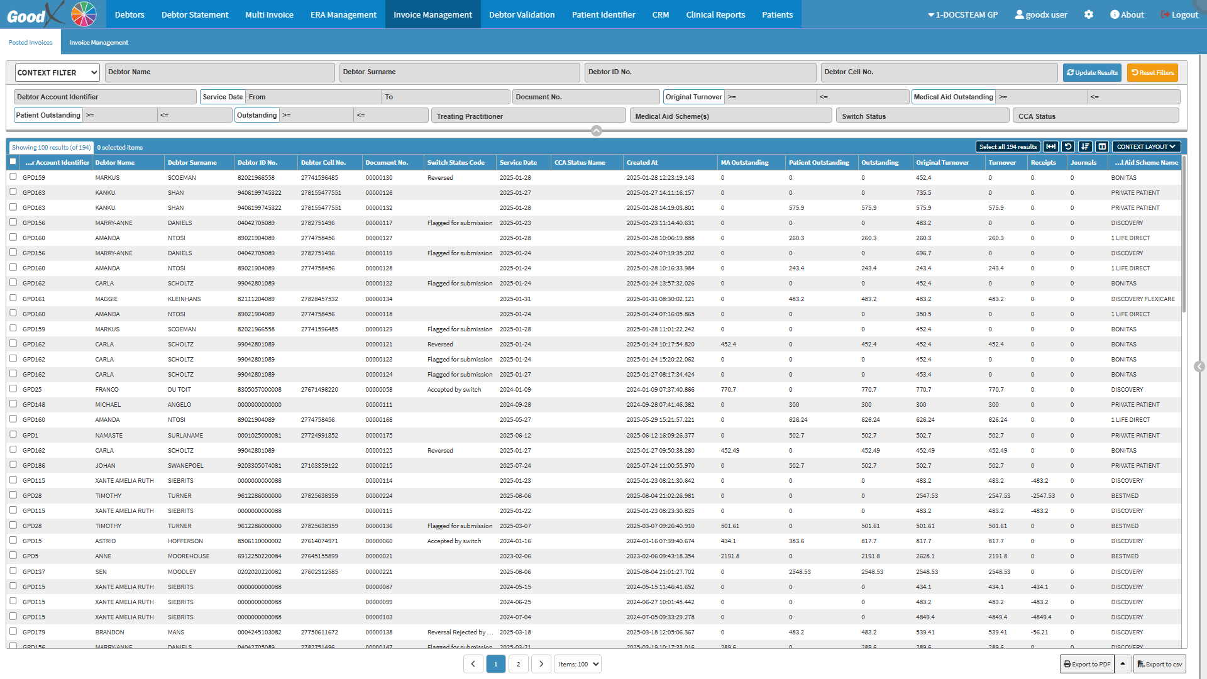Open the Items: 100 page size dropdown
The width and height of the screenshot is (1207, 679).
point(578,664)
